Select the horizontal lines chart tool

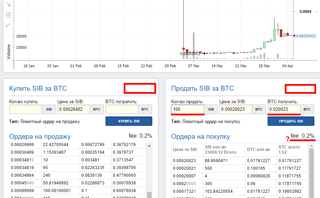[8, 15]
